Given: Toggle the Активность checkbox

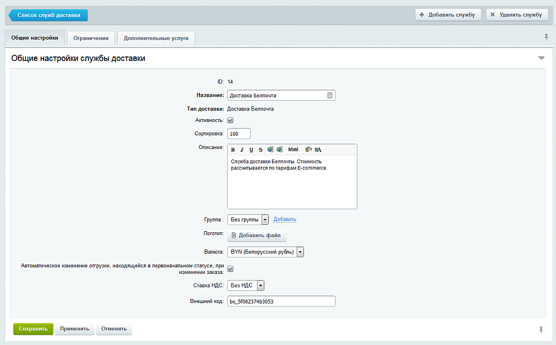Looking at the screenshot, I should coord(231,120).
